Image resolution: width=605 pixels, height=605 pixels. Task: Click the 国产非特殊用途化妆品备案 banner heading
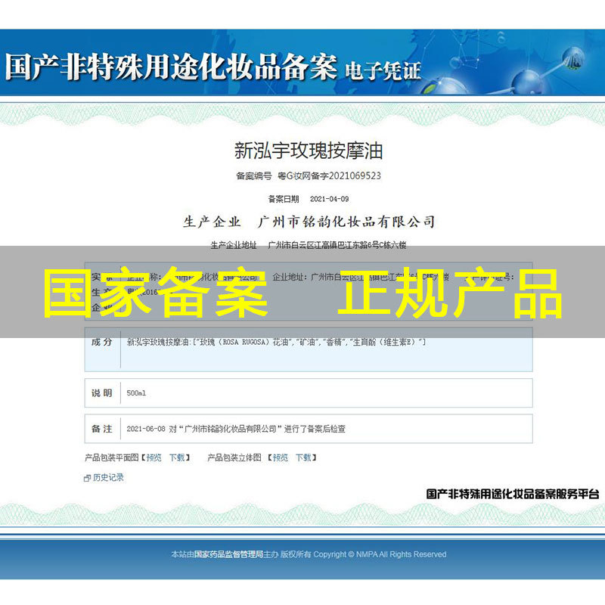click(x=171, y=67)
